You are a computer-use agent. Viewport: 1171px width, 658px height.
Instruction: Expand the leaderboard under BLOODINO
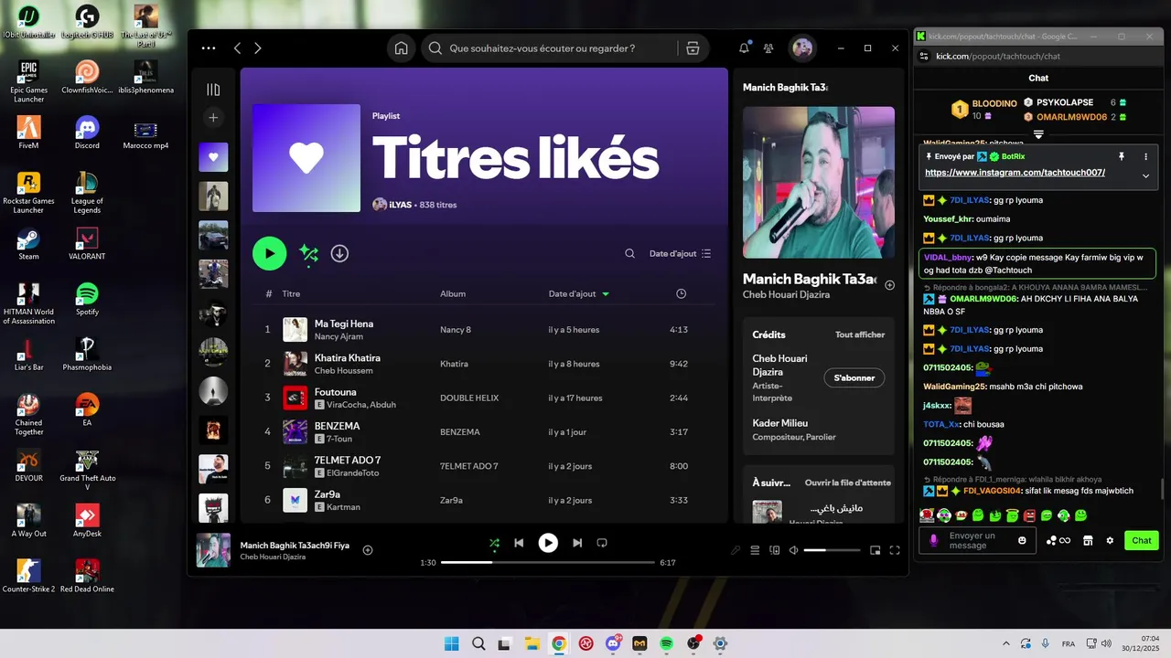click(1038, 134)
